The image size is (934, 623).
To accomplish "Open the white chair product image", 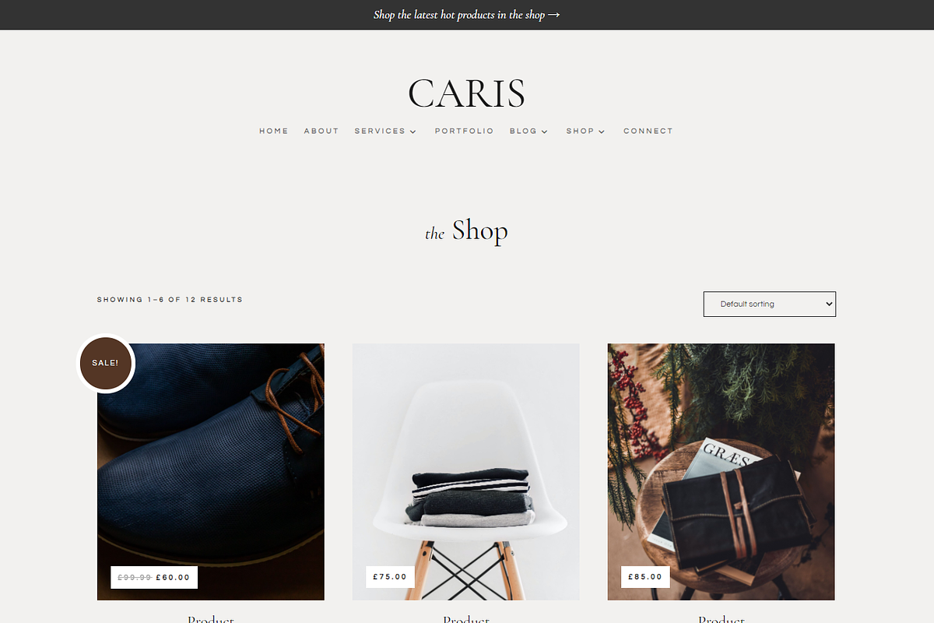I will [466, 472].
